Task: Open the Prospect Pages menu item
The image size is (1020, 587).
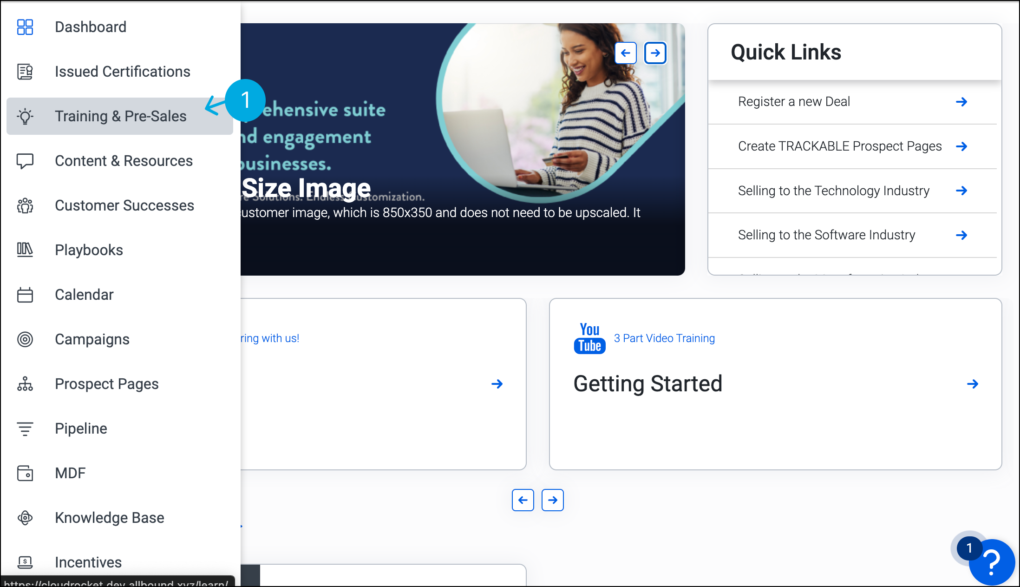Action: (x=120, y=384)
